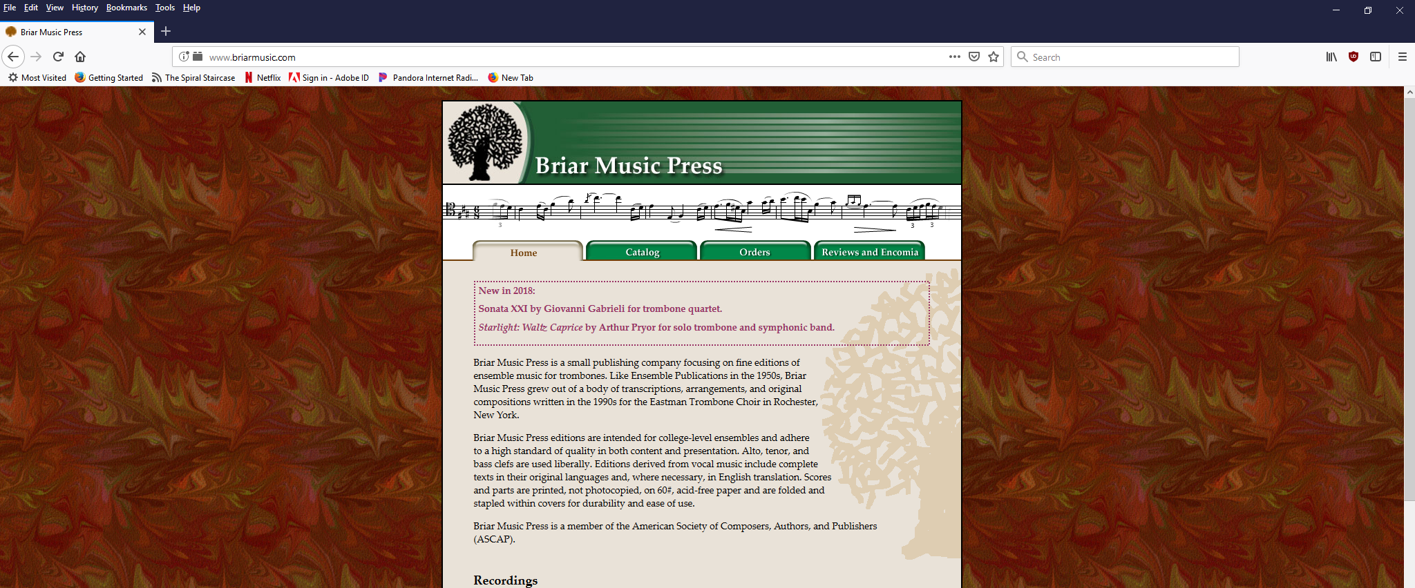Screen dimensions: 1415x588
Task: Toggle the sidebar view icon
Action: click(x=1376, y=57)
